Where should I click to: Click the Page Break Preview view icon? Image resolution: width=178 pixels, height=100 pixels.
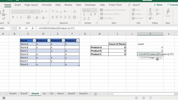(x=150, y=98)
